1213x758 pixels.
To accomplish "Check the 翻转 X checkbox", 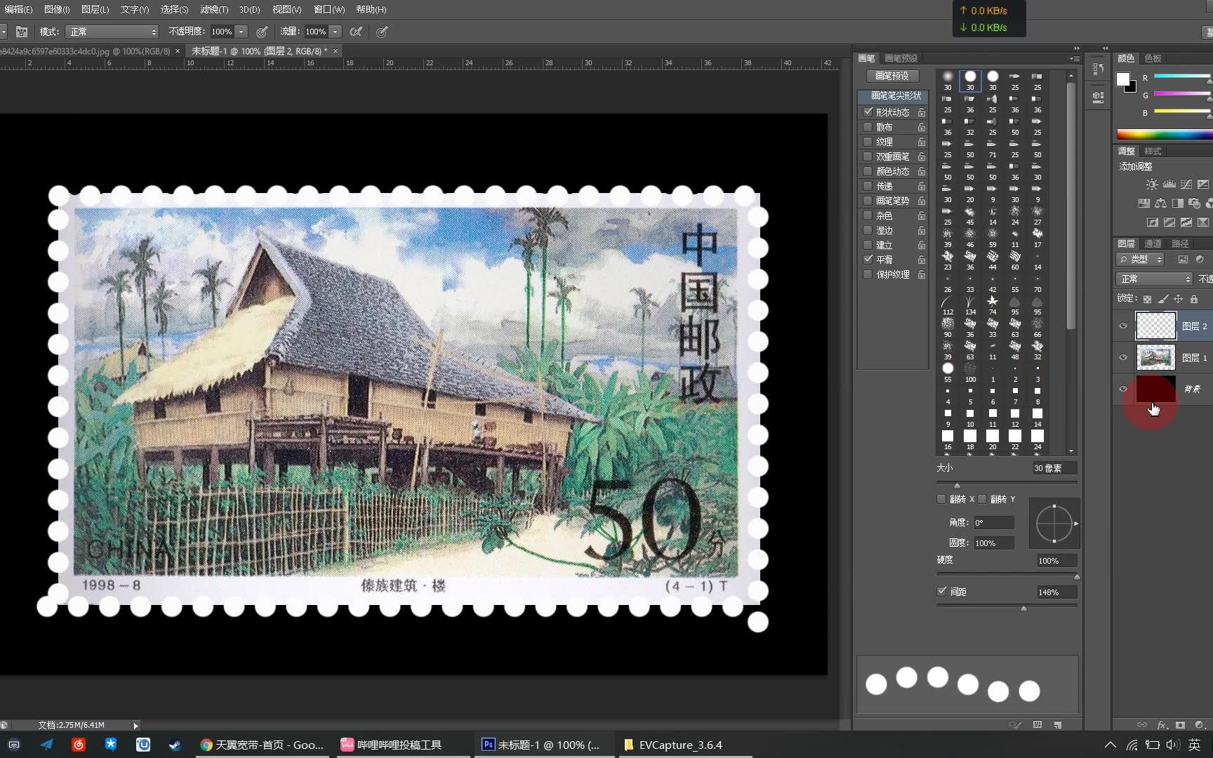I will pyautogui.click(x=941, y=499).
